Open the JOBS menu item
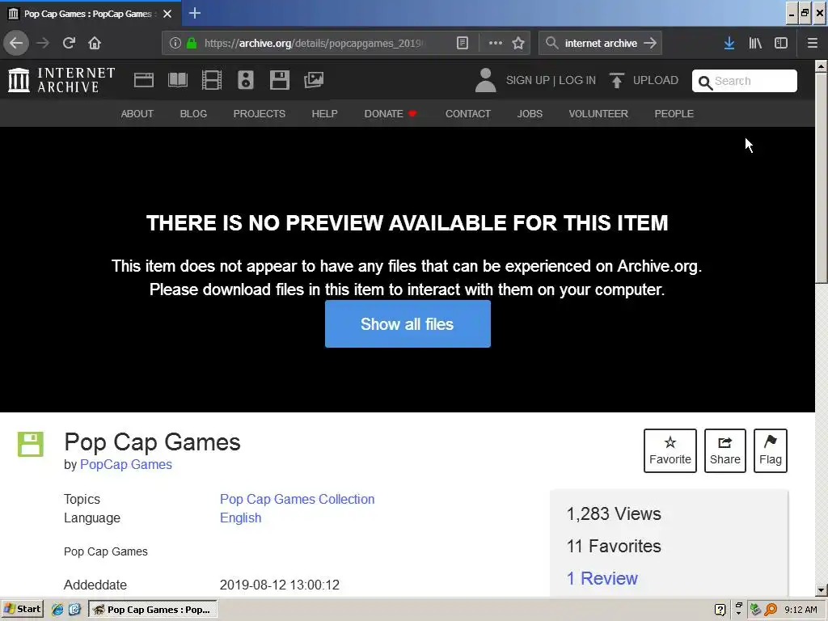828x621 pixels. 530,113
